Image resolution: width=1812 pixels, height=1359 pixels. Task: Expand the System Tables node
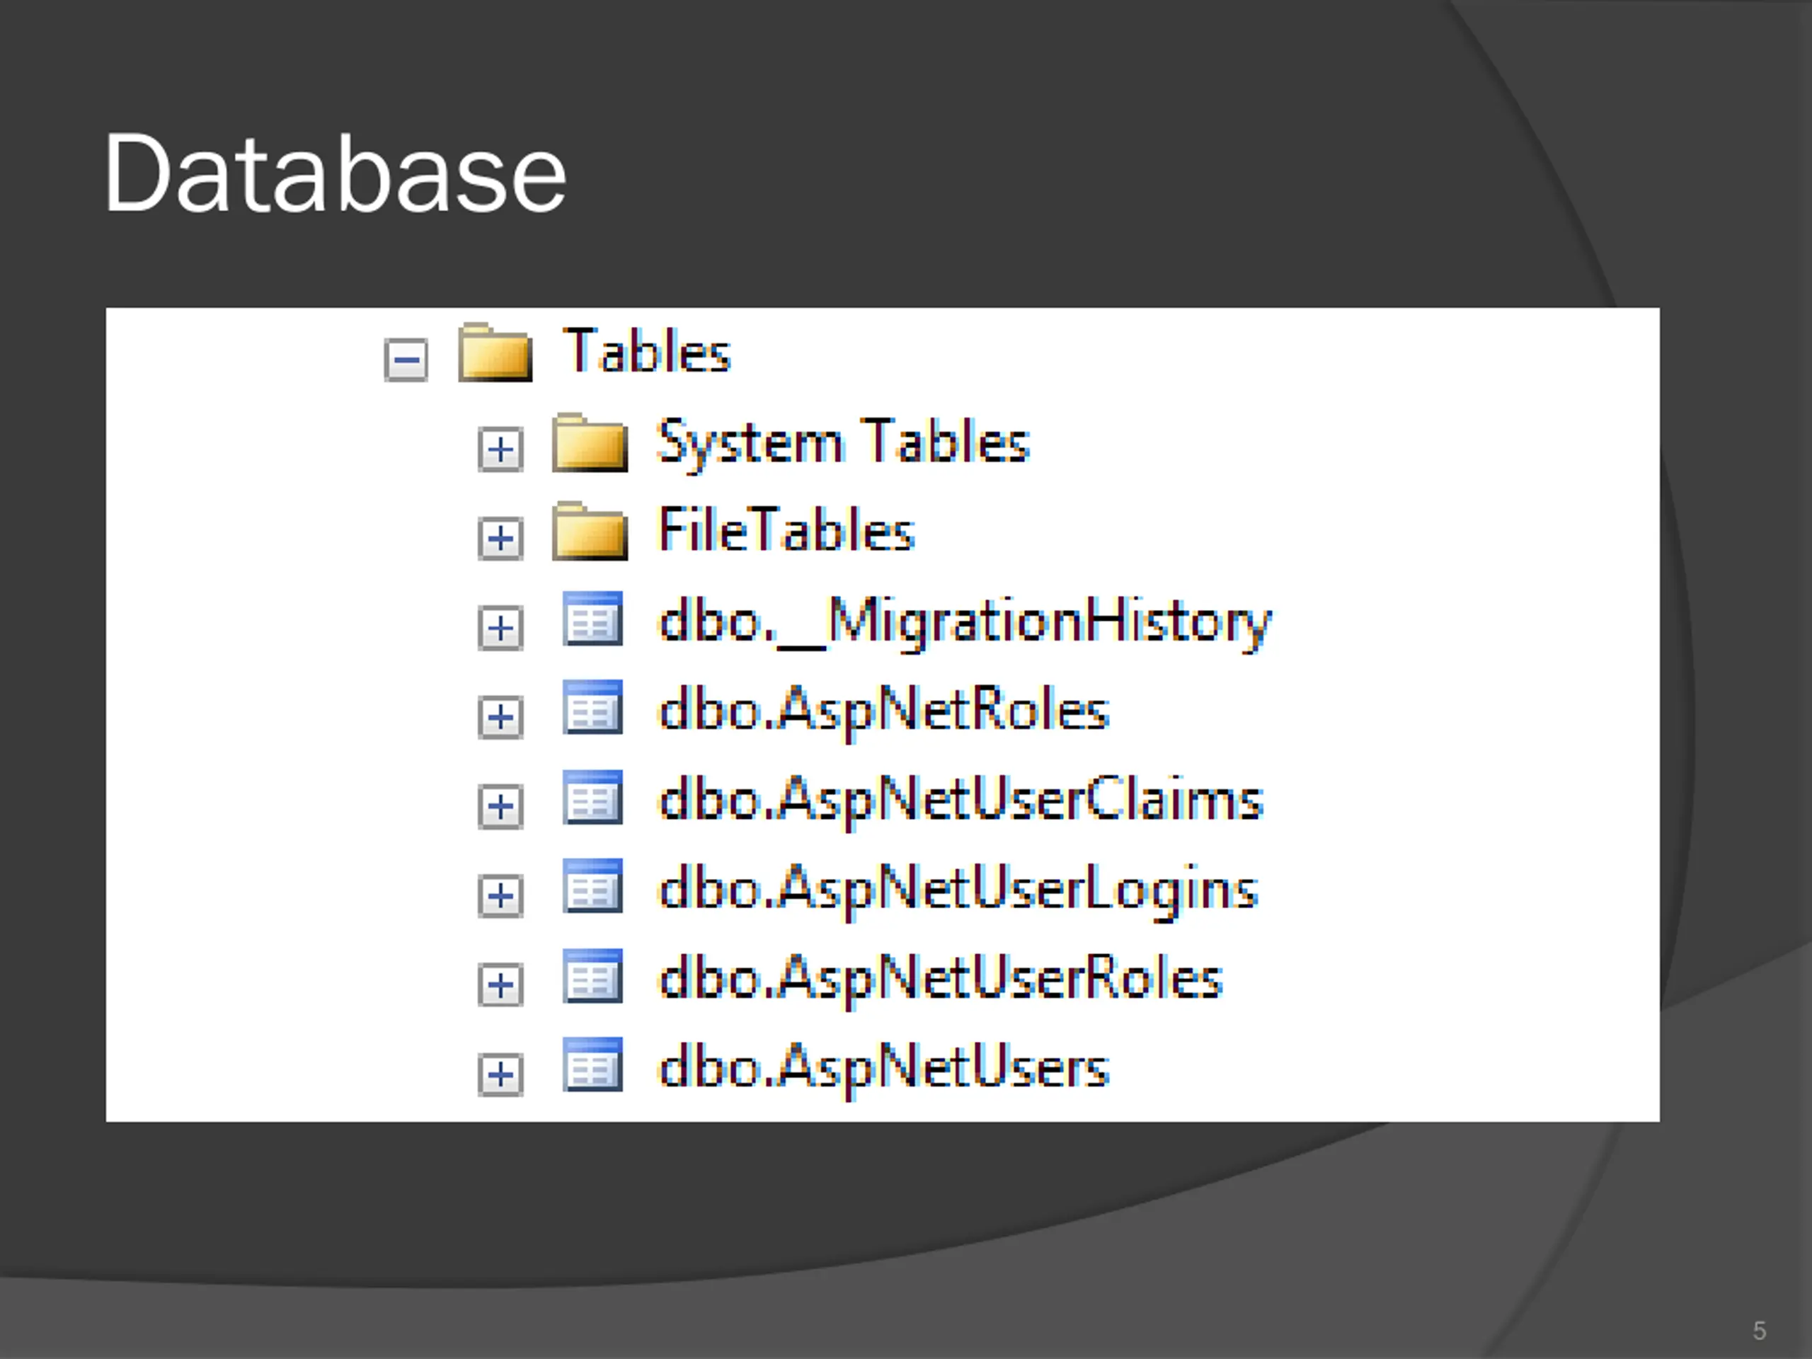coord(500,449)
